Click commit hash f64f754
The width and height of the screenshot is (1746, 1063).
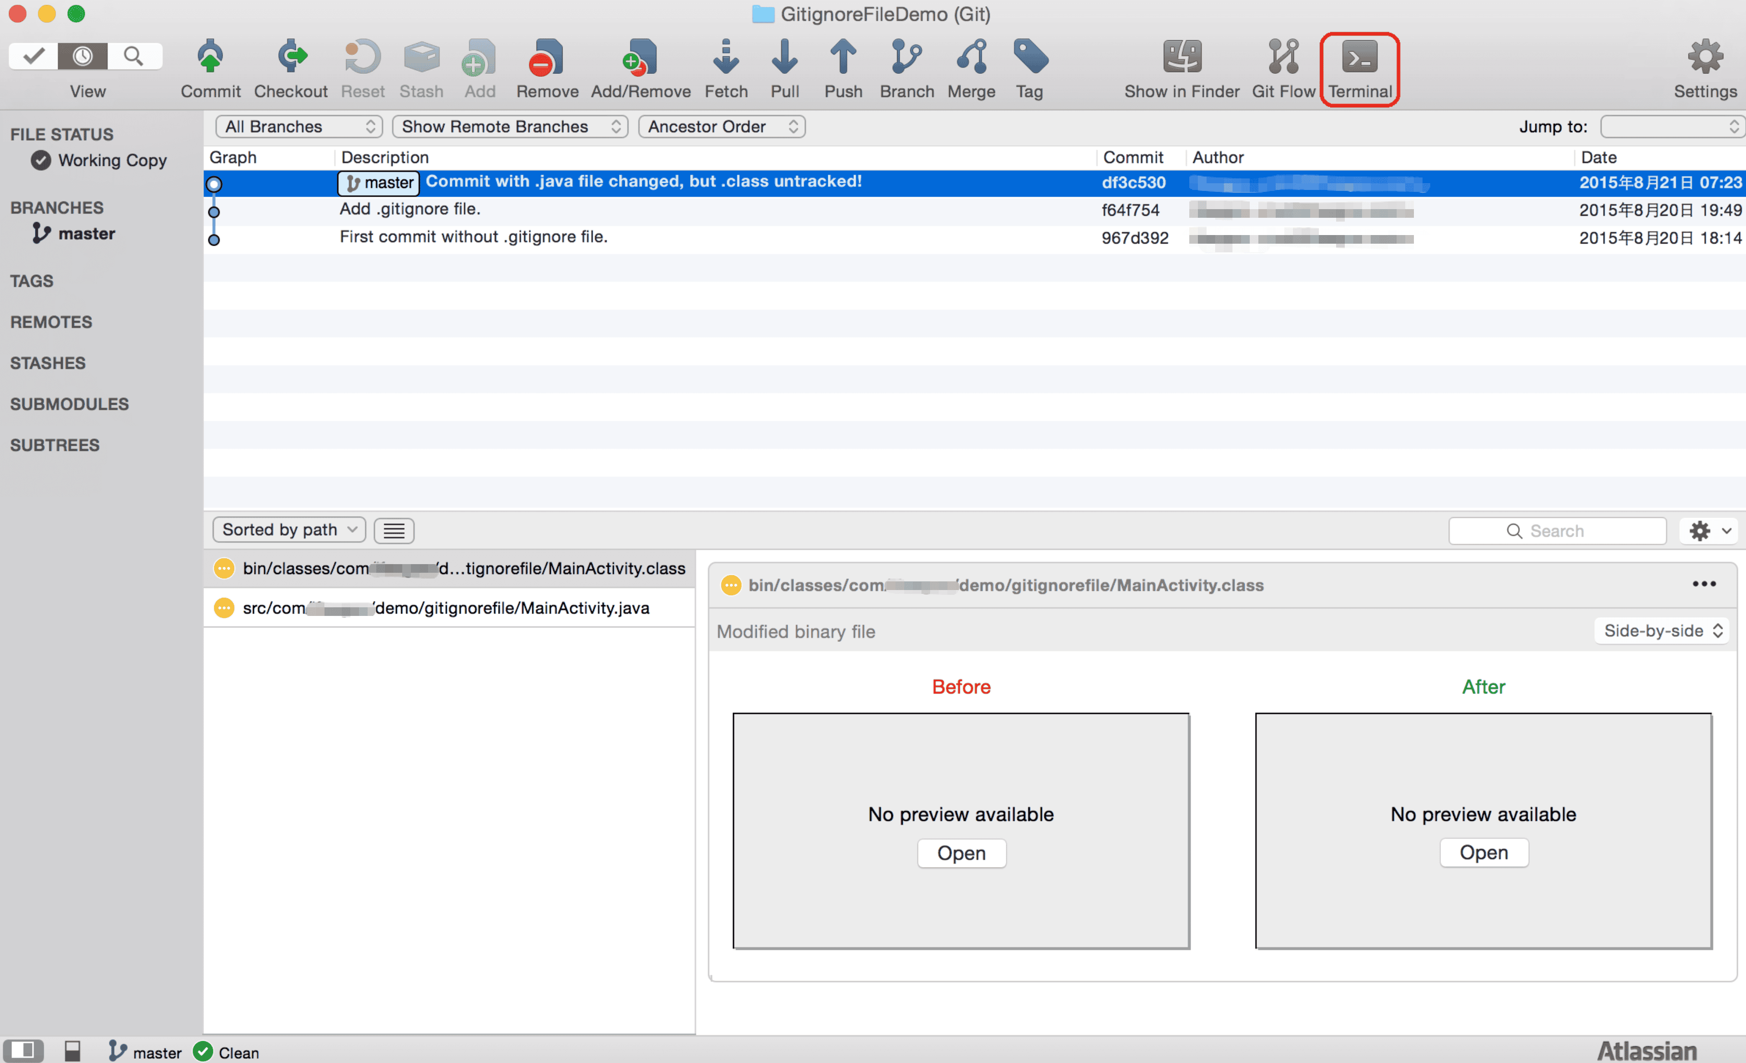click(1130, 210)
